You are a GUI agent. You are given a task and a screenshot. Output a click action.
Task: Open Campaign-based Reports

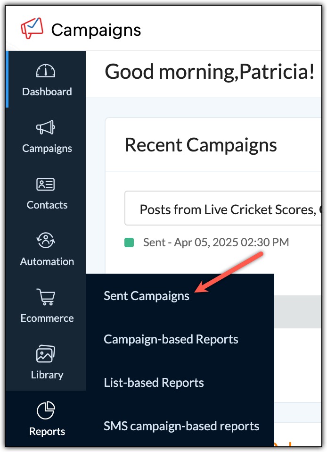[171, 339]
